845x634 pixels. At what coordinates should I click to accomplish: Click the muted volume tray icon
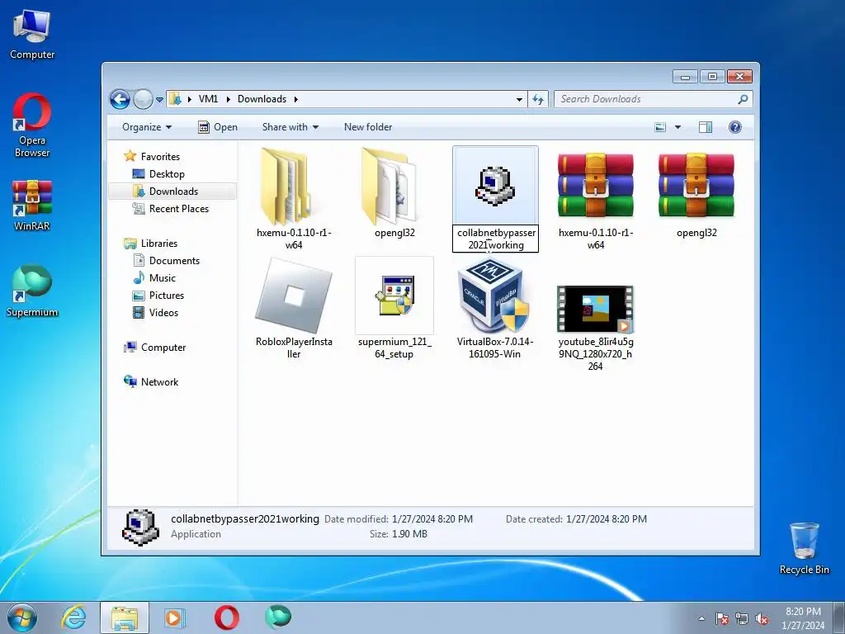click(762, 618)
